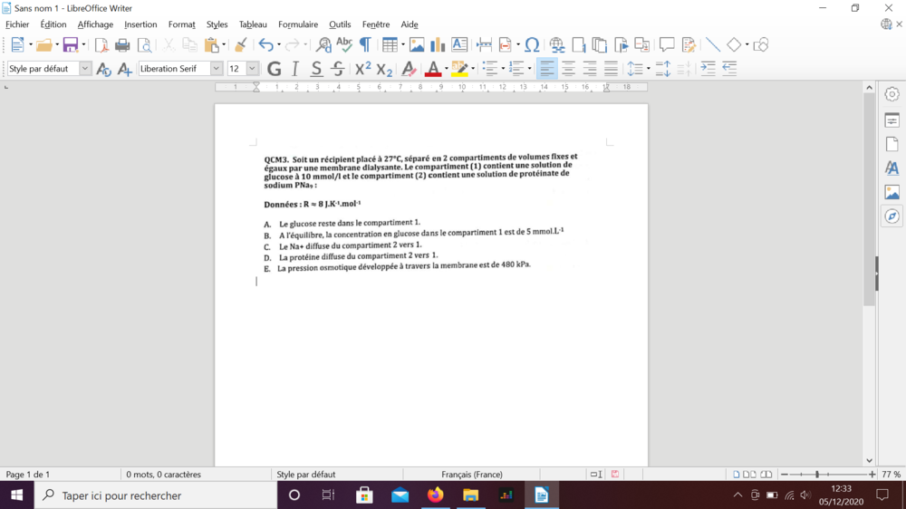Click the Clone Formatting paintbrush
The width and height of the screenshot is (906, 509).
click(240, 45)
